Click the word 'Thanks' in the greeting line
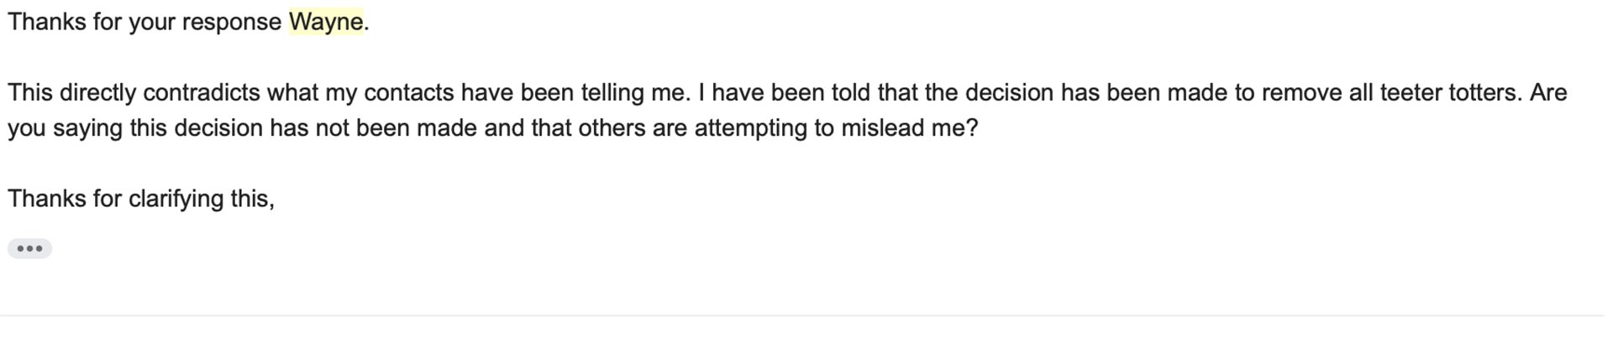The width and height of the screenshot is (1613, 337). [47, 22]
